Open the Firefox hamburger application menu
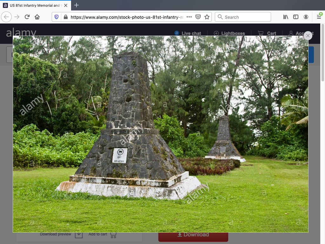This screenshot has height=244, width=325. point(319,17)
